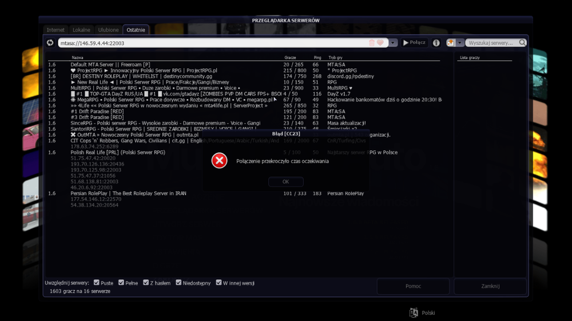Toggle the W innej wersji checkbox

[219, 282]
